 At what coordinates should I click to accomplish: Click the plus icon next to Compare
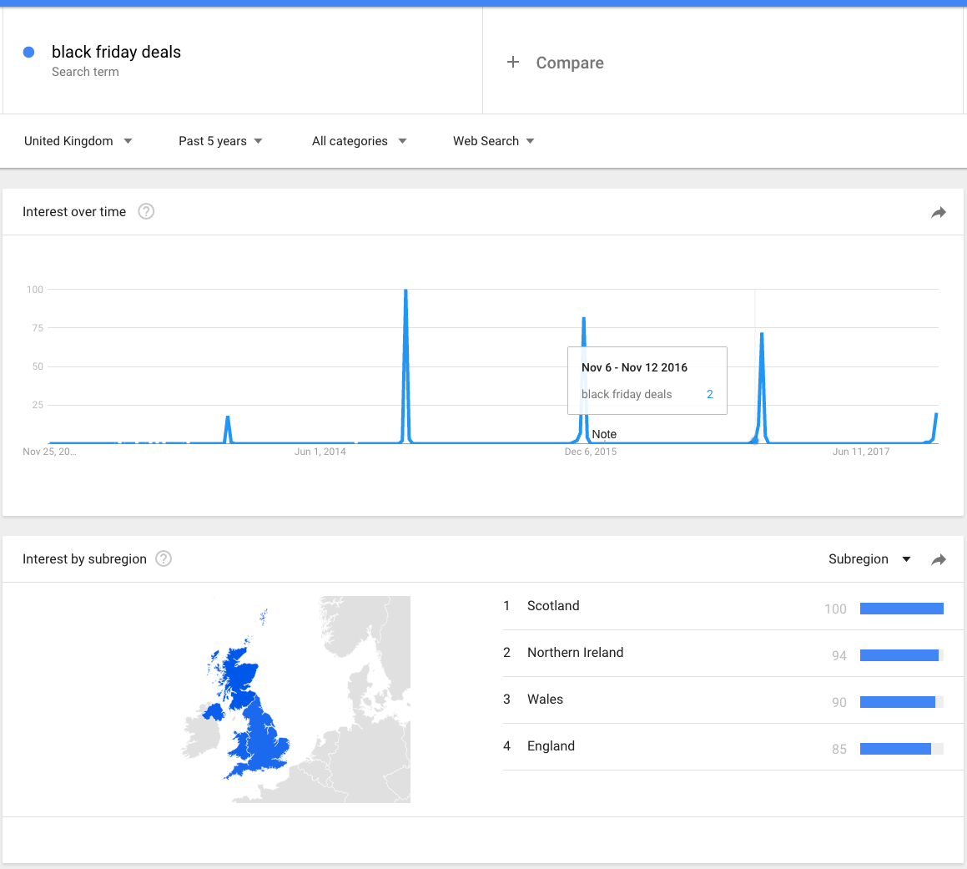point(513,63)
